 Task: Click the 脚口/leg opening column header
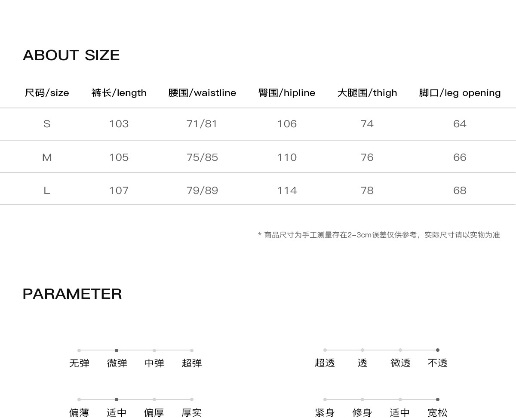pyautogui.click(x=460, y=93)
